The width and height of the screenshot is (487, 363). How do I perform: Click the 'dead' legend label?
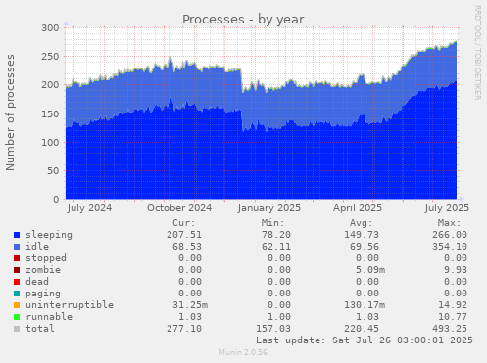click(x=37, y=282)
